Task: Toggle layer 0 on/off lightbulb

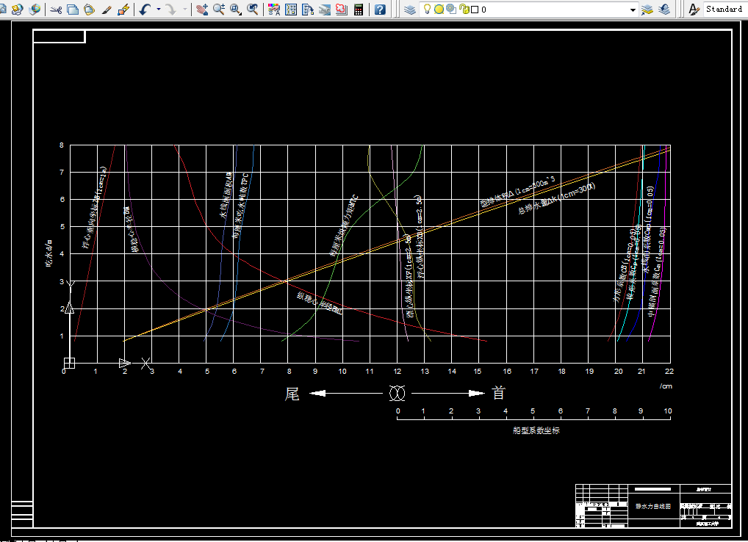Action: pos(428,9)
